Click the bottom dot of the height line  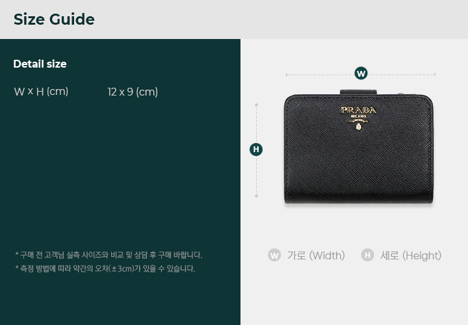(256, 196)
